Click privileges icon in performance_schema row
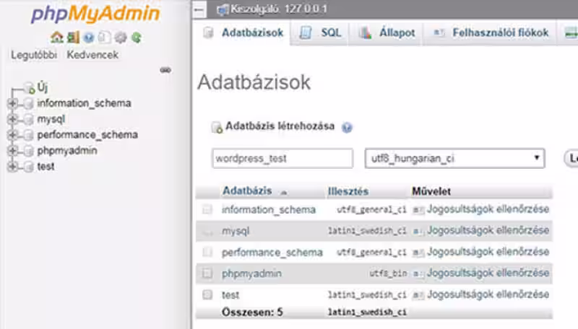Screen dimensions: 578x329 418,253
